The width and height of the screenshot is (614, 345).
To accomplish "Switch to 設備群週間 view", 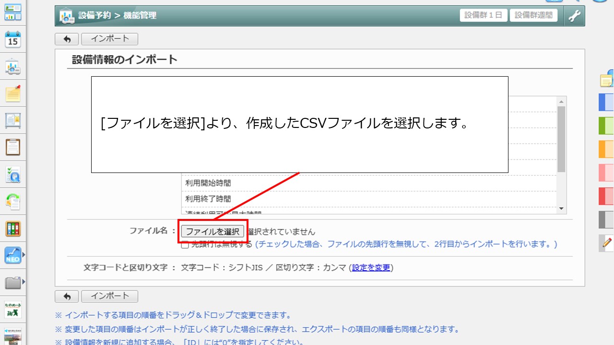I will pyautogui.click(x=533, y=15).
